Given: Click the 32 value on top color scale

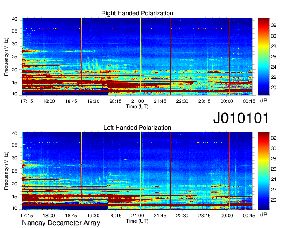Looking at the screenshot, I should (274, 26).
